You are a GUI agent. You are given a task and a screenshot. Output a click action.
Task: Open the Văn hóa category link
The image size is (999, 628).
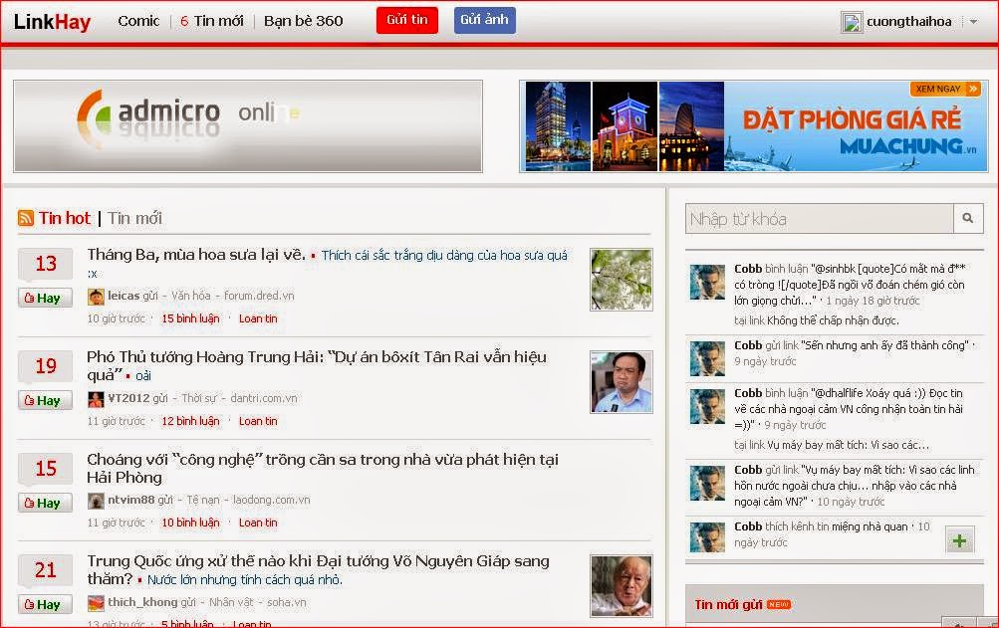pos(190,296)
